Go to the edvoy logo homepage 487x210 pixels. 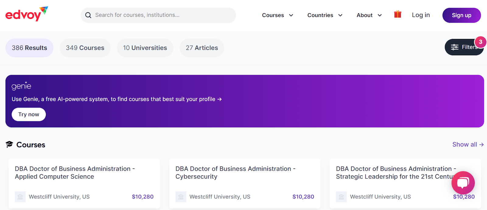click(x=27, y=14)
